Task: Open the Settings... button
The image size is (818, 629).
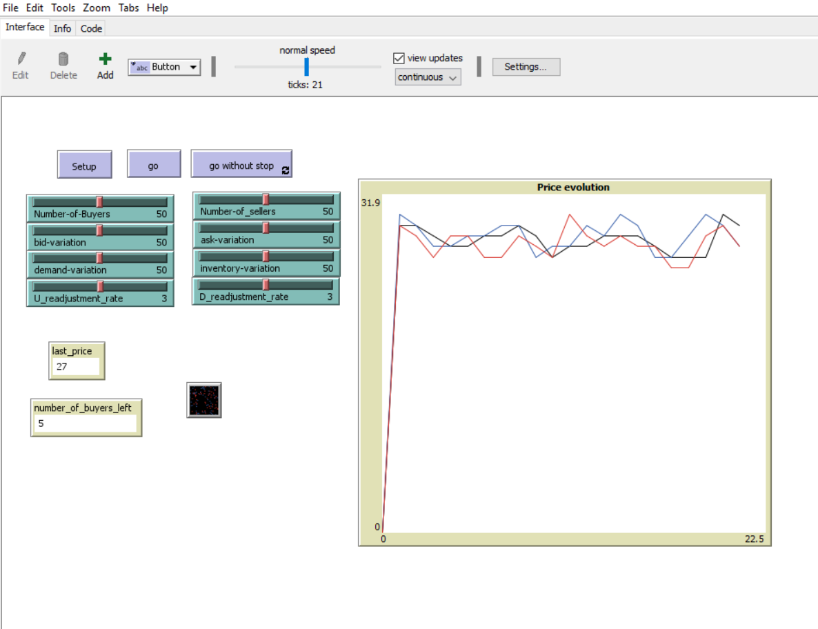Action: pyautogui.click(x=526, y=67)
